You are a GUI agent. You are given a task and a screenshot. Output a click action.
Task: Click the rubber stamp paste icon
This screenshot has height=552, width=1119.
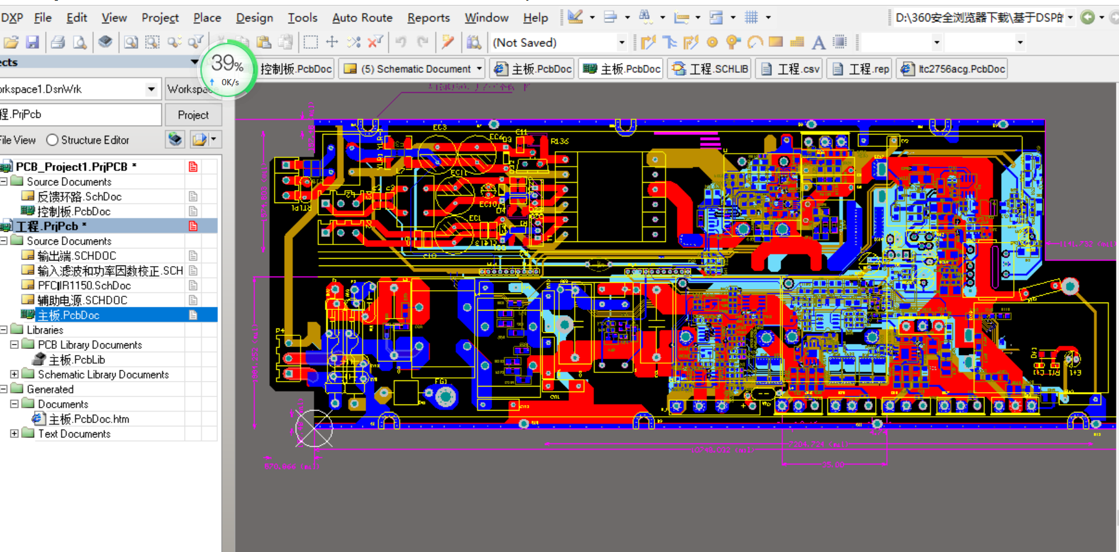285,42
